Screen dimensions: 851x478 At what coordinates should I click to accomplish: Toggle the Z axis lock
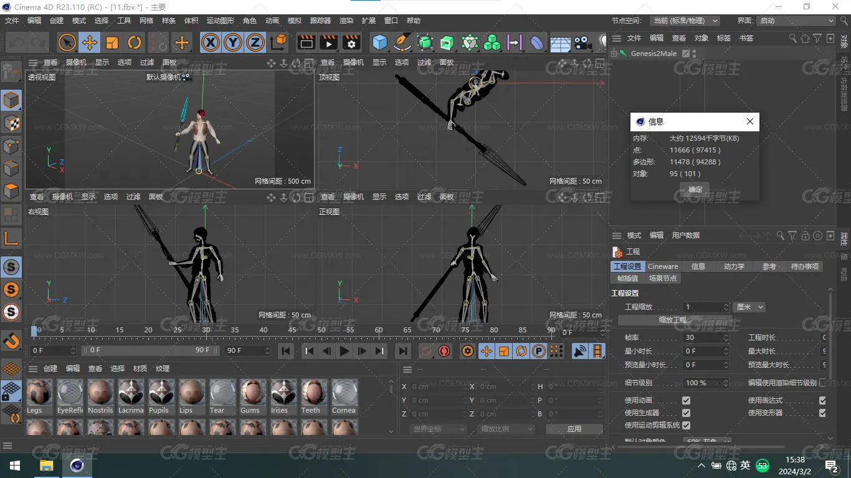255,42
